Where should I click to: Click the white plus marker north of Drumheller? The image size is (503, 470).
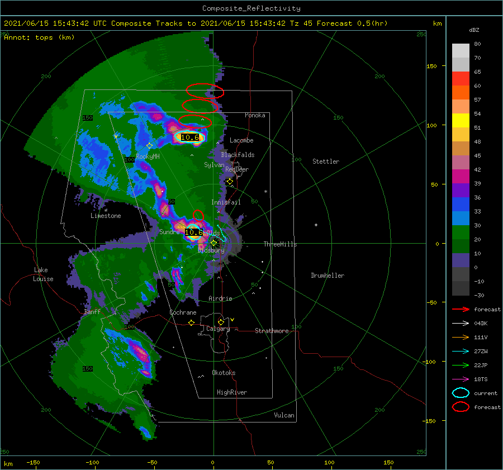point(316,225)
